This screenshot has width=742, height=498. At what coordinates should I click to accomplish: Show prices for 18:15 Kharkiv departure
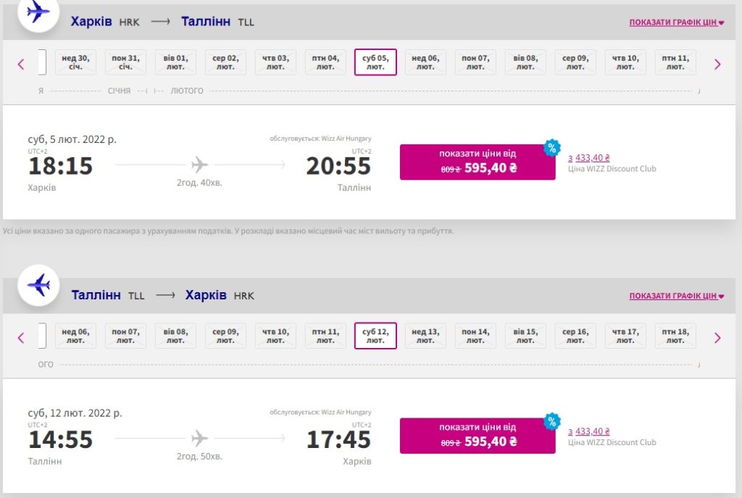(478, 162)
